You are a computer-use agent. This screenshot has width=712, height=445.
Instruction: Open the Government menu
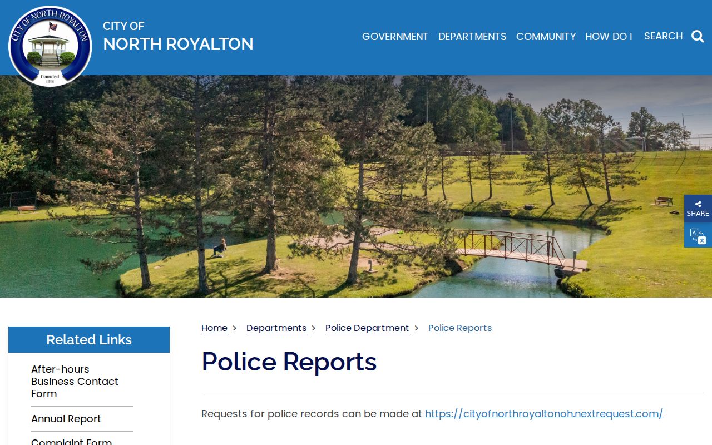pyautogui.click(x=395, y=37)
